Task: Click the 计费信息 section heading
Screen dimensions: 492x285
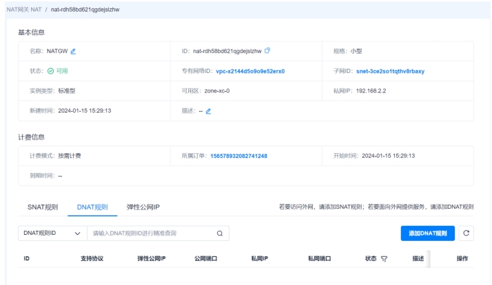Action: point(31,137)
